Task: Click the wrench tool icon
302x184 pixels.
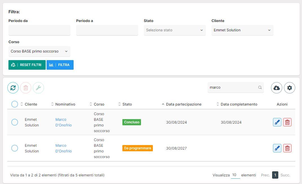Action: (x=38, y=88)
